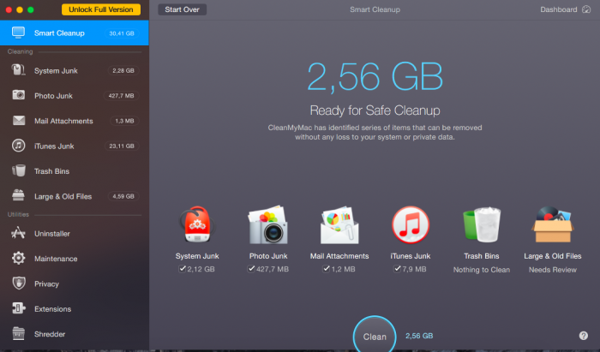This screenshot has height=352, width=600.
Task: Open the System Junk module label
Action: (56, 71)
